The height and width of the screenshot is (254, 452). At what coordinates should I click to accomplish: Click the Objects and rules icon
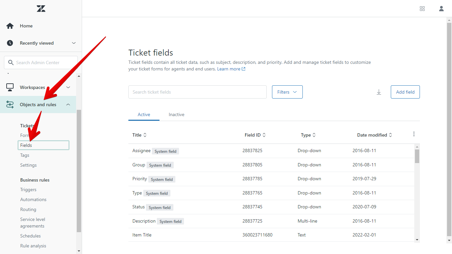(x=10, y=105)
